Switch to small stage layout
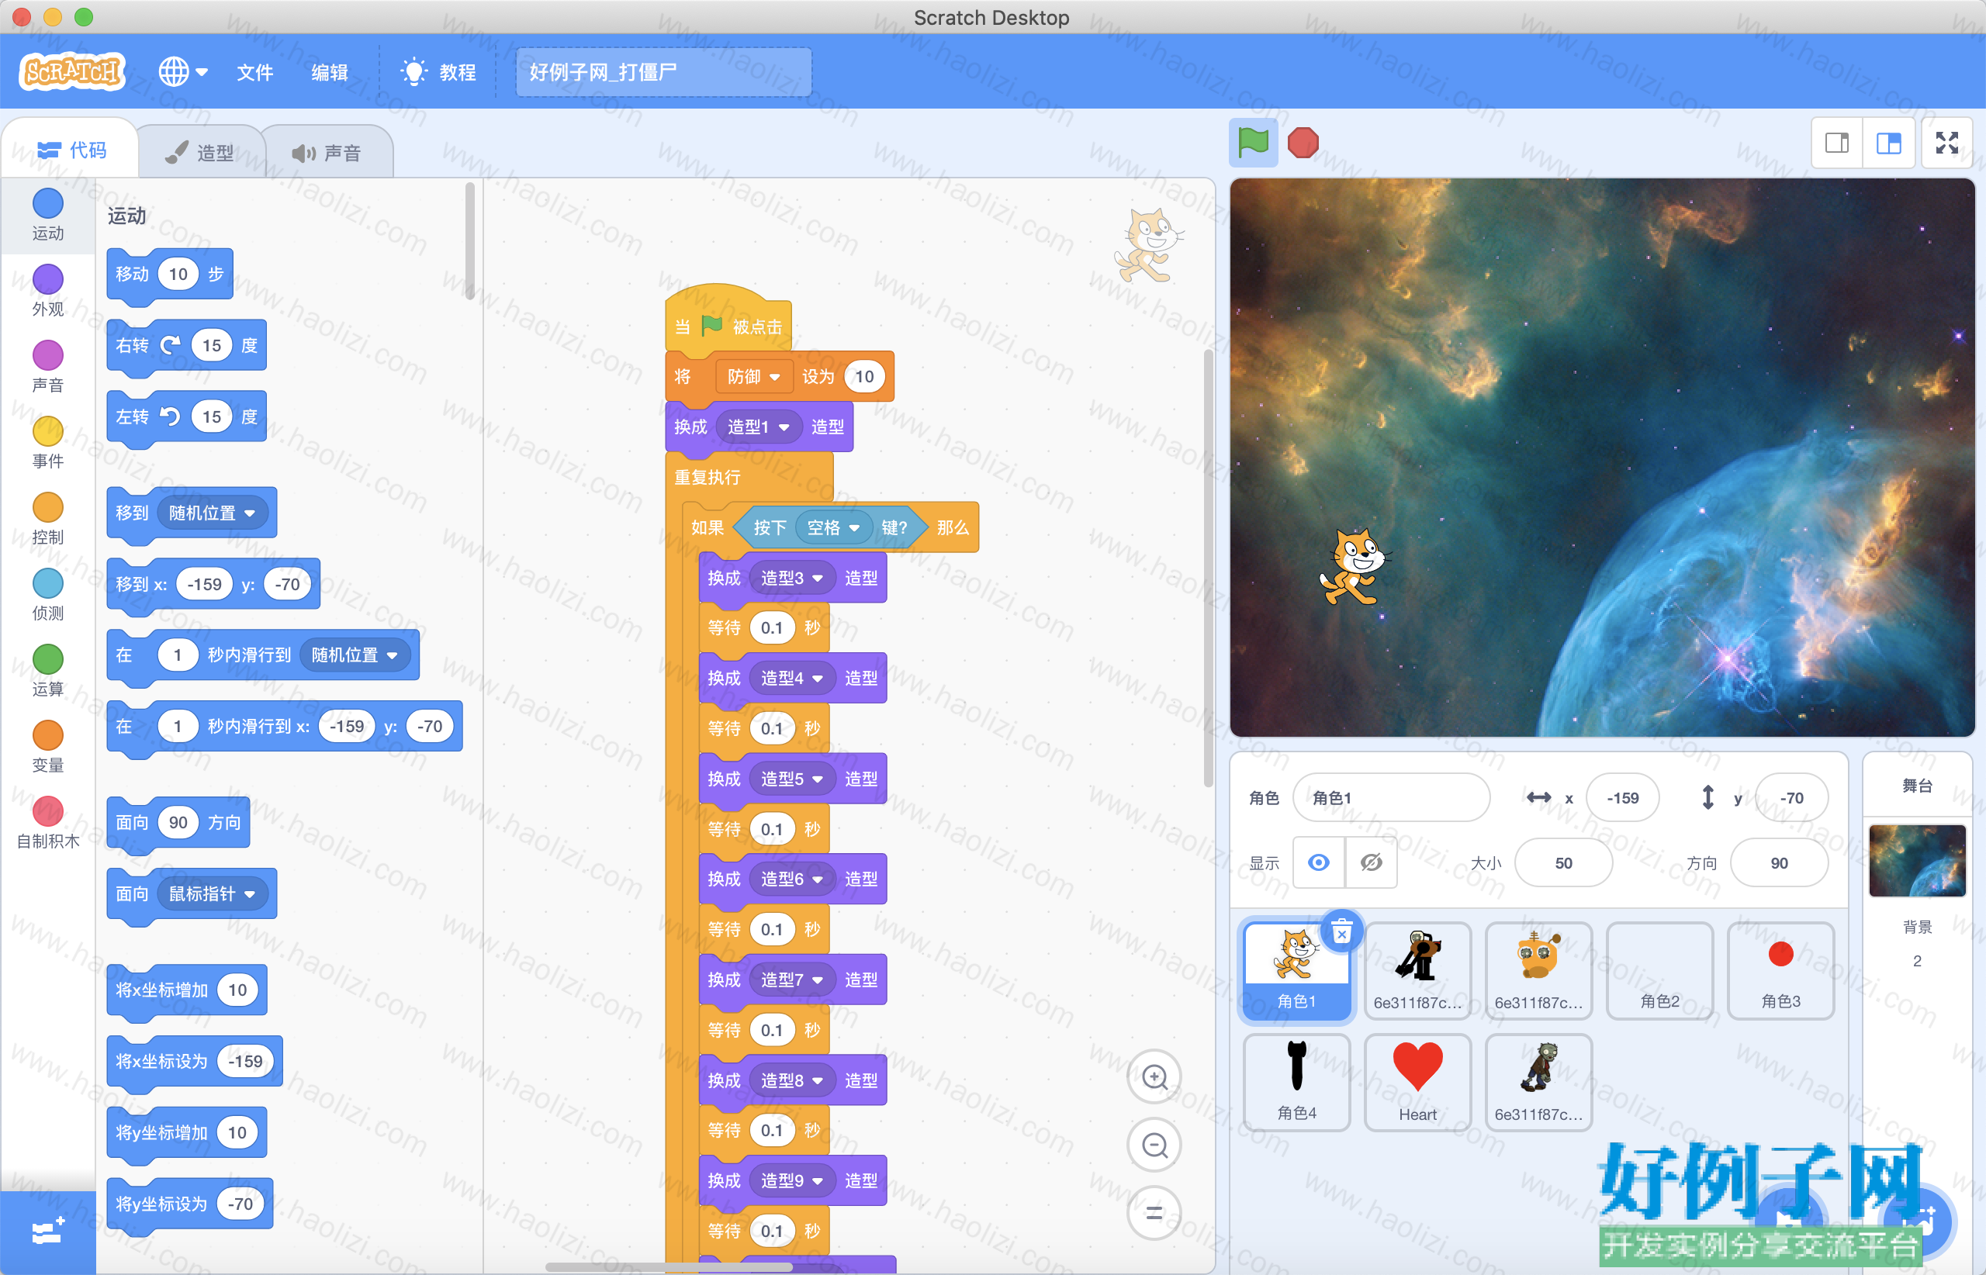Viewport: 1986px width, 1275px height. (x=1837, y=143)
